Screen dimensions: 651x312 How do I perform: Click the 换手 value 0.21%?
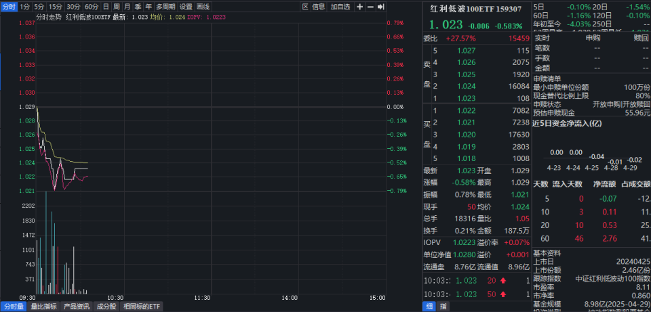pos(465,230)
